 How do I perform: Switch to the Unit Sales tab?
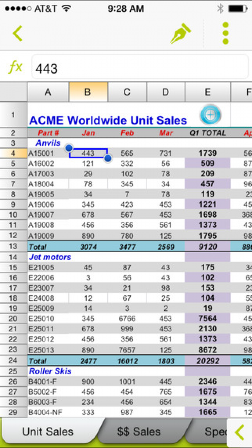(x=48, y=432)
